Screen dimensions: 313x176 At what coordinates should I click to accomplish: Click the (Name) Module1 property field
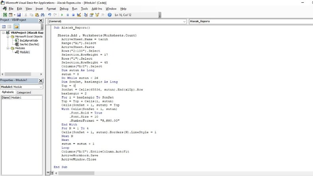coord(22,97)
